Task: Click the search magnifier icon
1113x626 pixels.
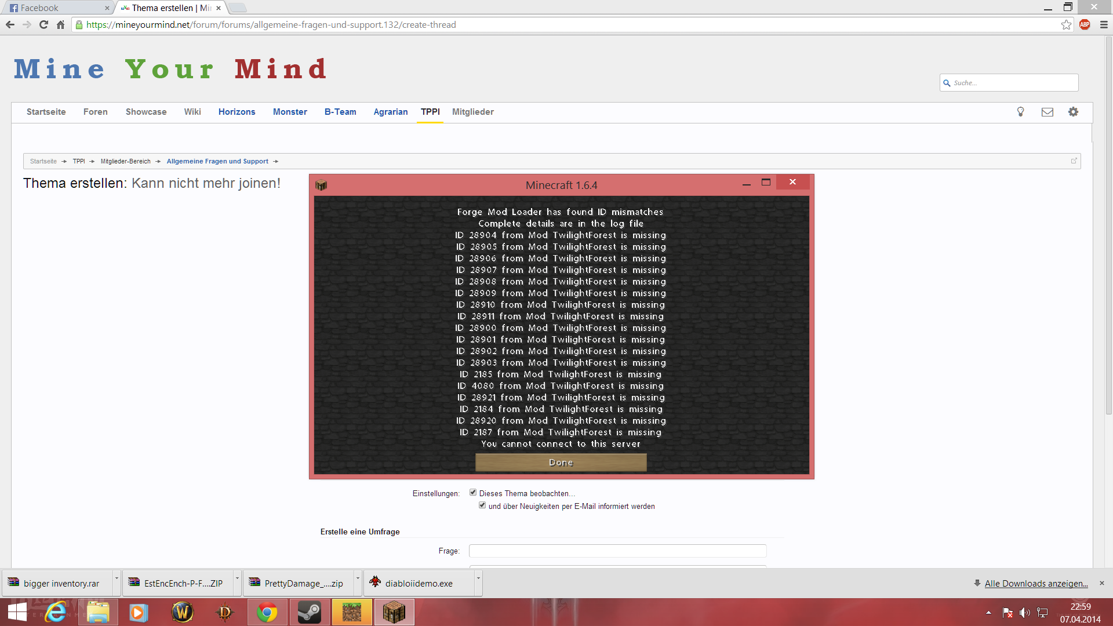Action: tap(947, 83)
